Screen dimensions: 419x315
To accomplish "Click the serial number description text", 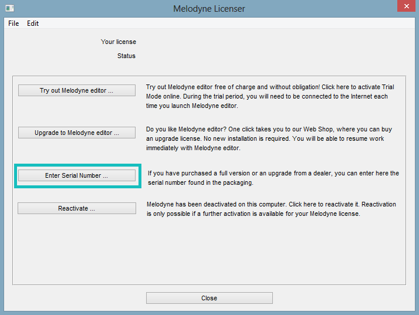I will point(273,178).
